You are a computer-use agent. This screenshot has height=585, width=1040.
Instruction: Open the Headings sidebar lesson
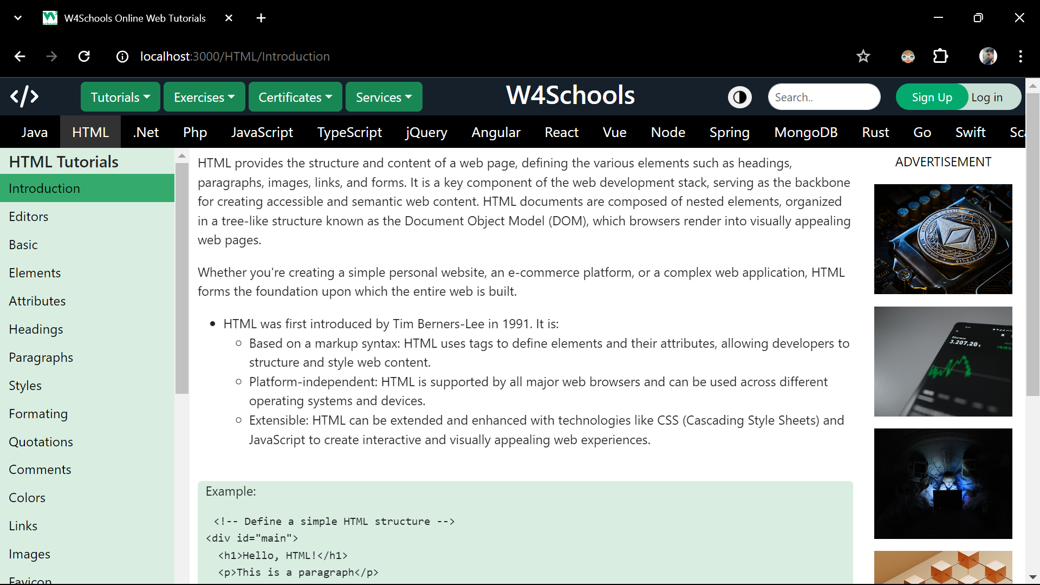tap(87, 329)
